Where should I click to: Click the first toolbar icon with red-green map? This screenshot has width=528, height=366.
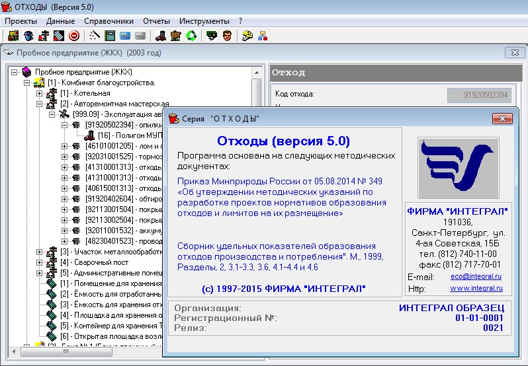(x=13, y=36)
